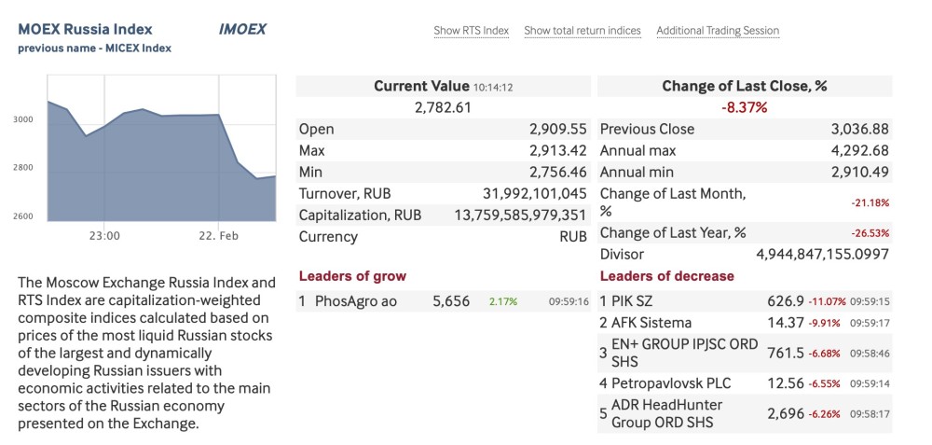Click the MOEX Russia Index title
This screenshot has height=445, width=932.
(85, 30)
